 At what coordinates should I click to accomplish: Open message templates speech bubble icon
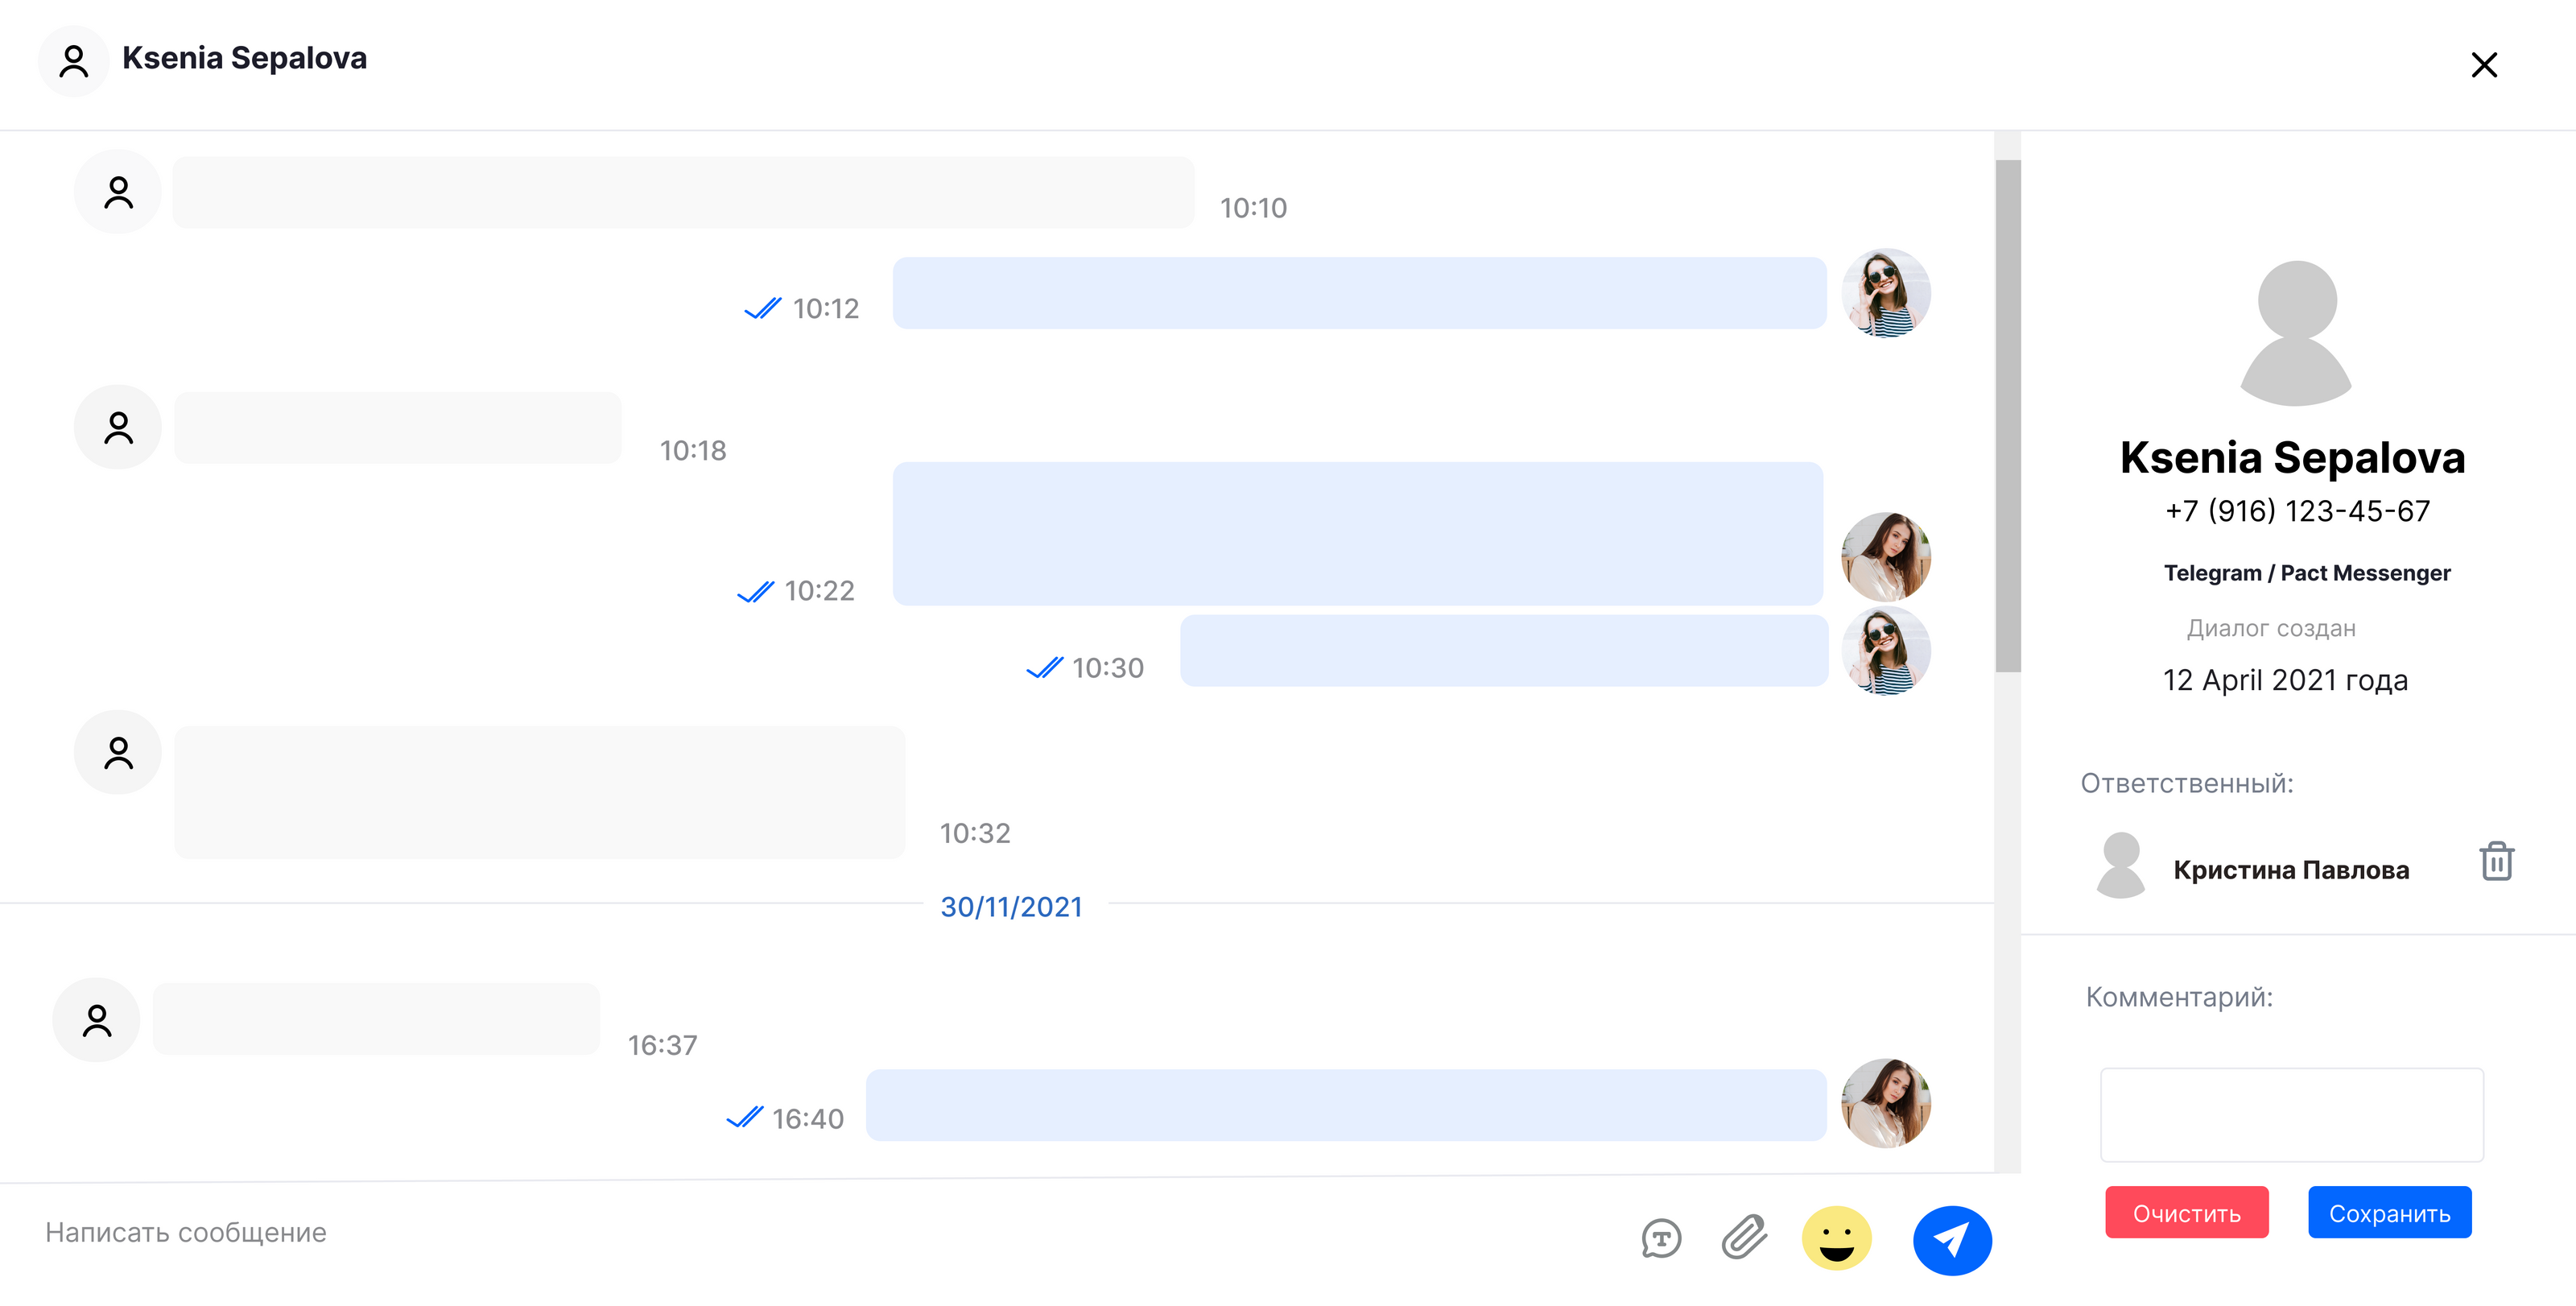tap(1661, 1238)
